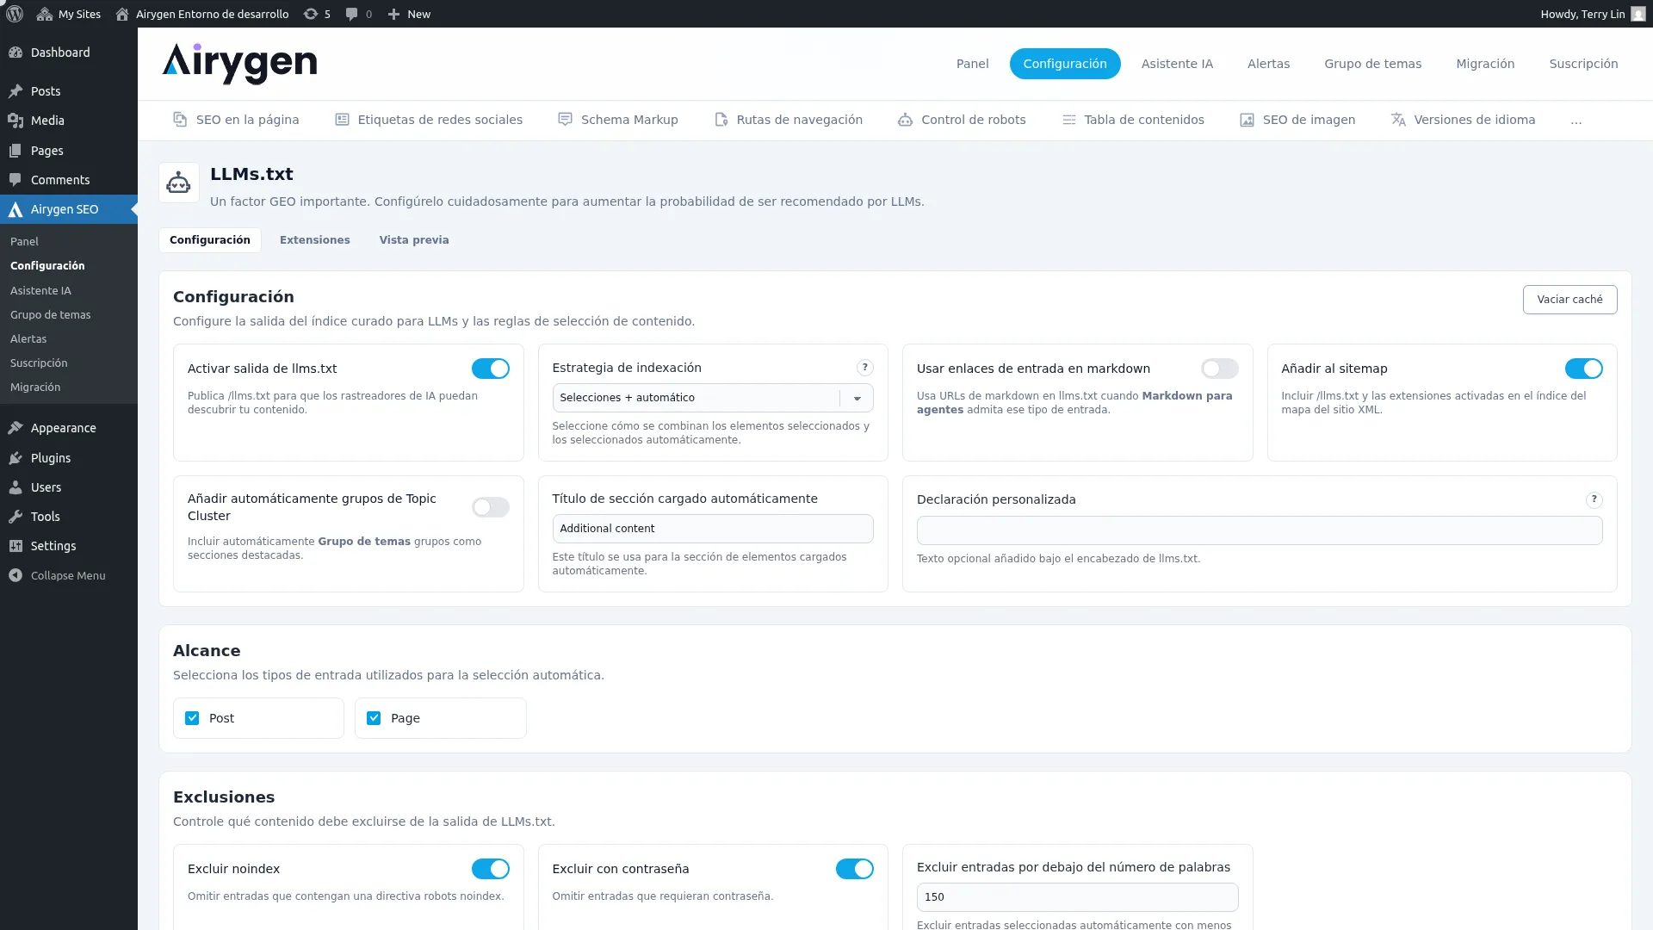Screen dimensions: 1653x930
Task: Click the Media icon in sidebar
Action: point(15,121)
